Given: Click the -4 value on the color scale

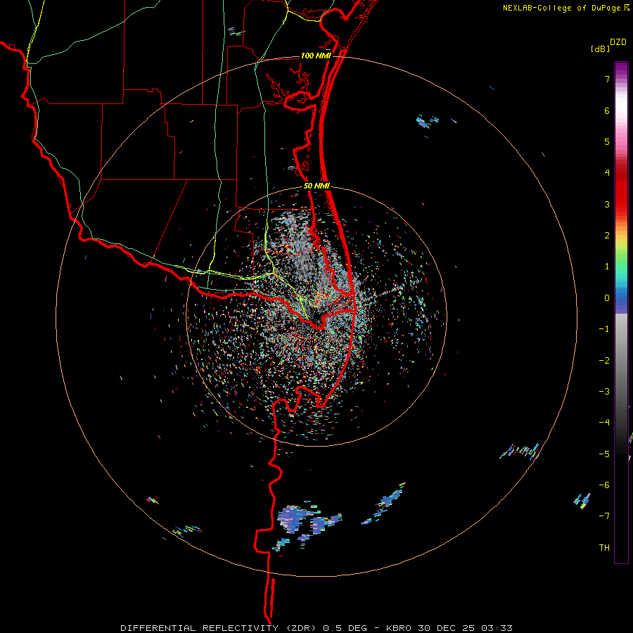Looking at the screenshot, I should tap(604, 423).
